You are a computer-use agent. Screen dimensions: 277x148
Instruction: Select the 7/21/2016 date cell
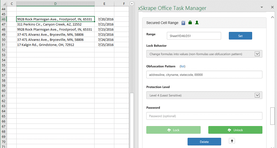pyautogui.click(x=104, y=24)
